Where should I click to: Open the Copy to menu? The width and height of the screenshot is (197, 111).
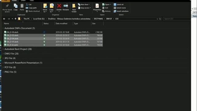click(51, 8)
